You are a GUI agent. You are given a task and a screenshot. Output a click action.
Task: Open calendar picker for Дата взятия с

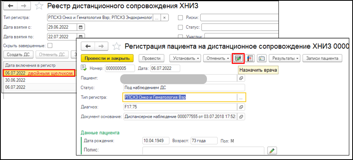click(81, 27)
